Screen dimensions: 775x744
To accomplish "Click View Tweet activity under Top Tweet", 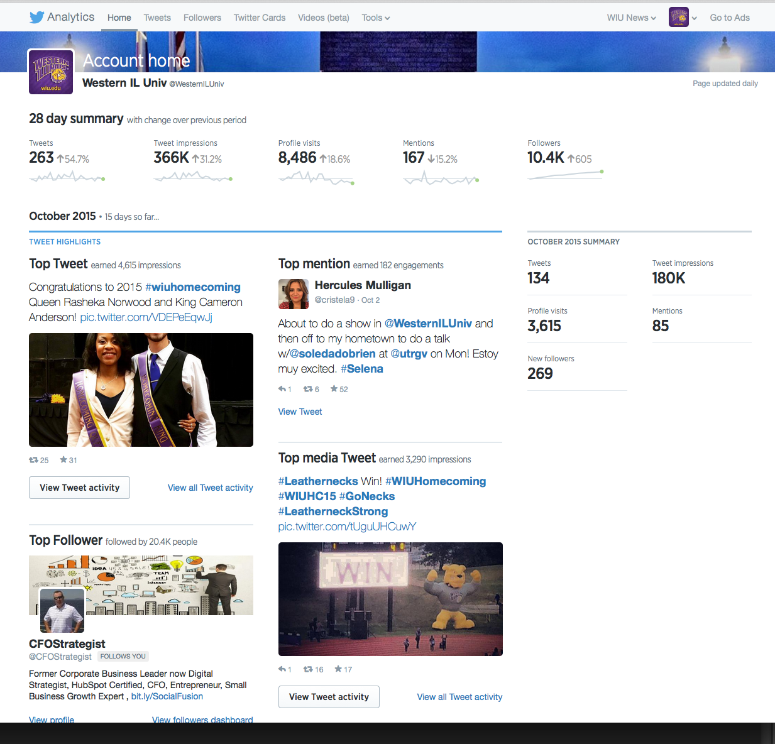I will pyautogui.click(x=79, y=488).
